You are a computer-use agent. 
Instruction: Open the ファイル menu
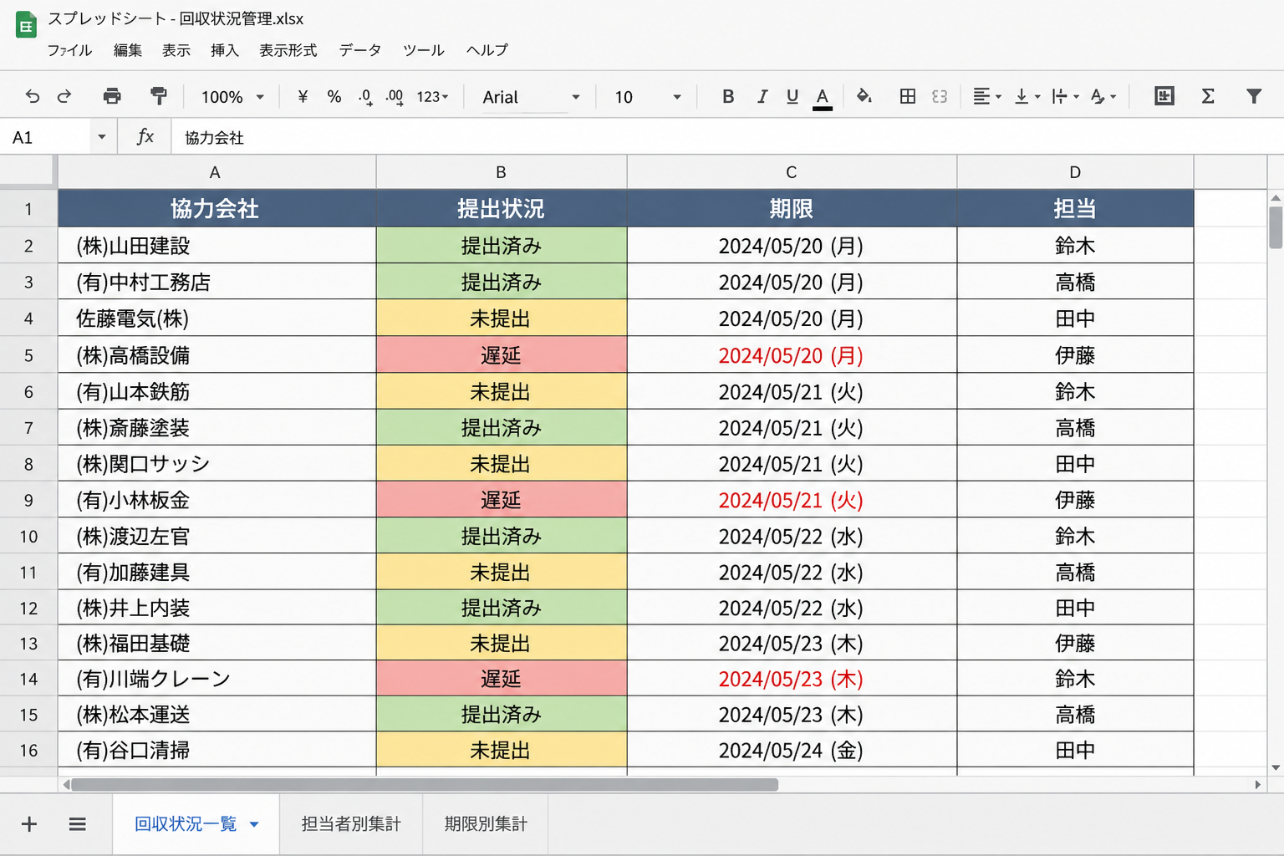point(69,50)
